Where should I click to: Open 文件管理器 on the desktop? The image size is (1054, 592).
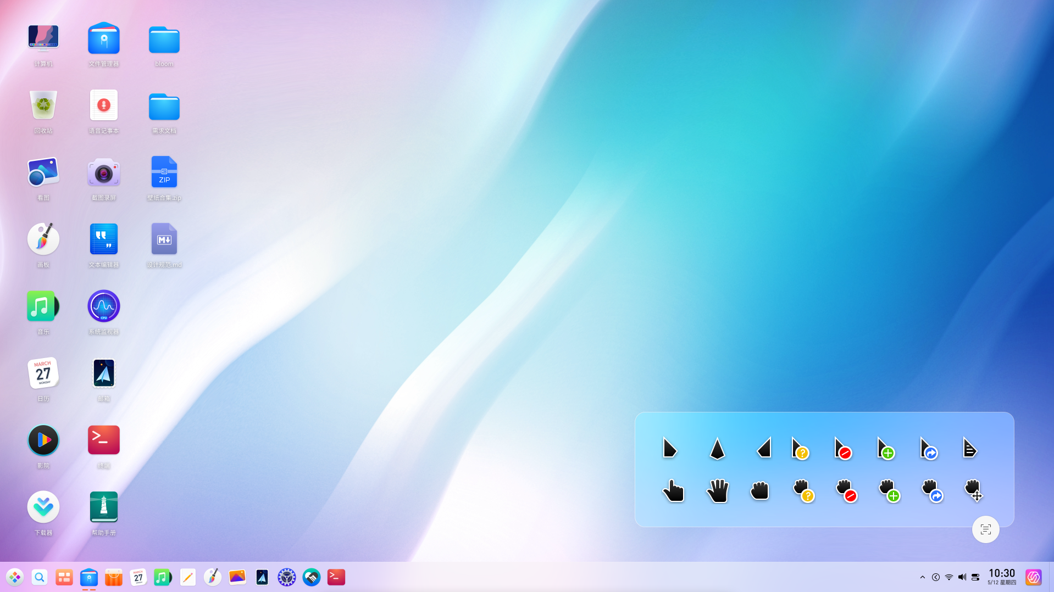click(x=104, y=38)
